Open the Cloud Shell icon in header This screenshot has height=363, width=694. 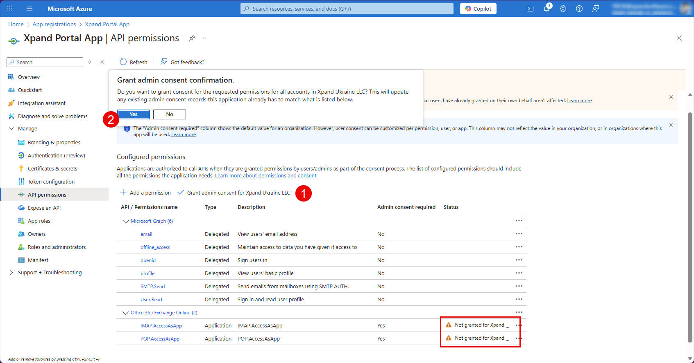[530, 9]
